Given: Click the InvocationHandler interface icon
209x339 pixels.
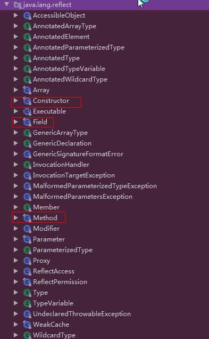Looking at the screenshot, I should pyautogui.click(x=27, y=165).
